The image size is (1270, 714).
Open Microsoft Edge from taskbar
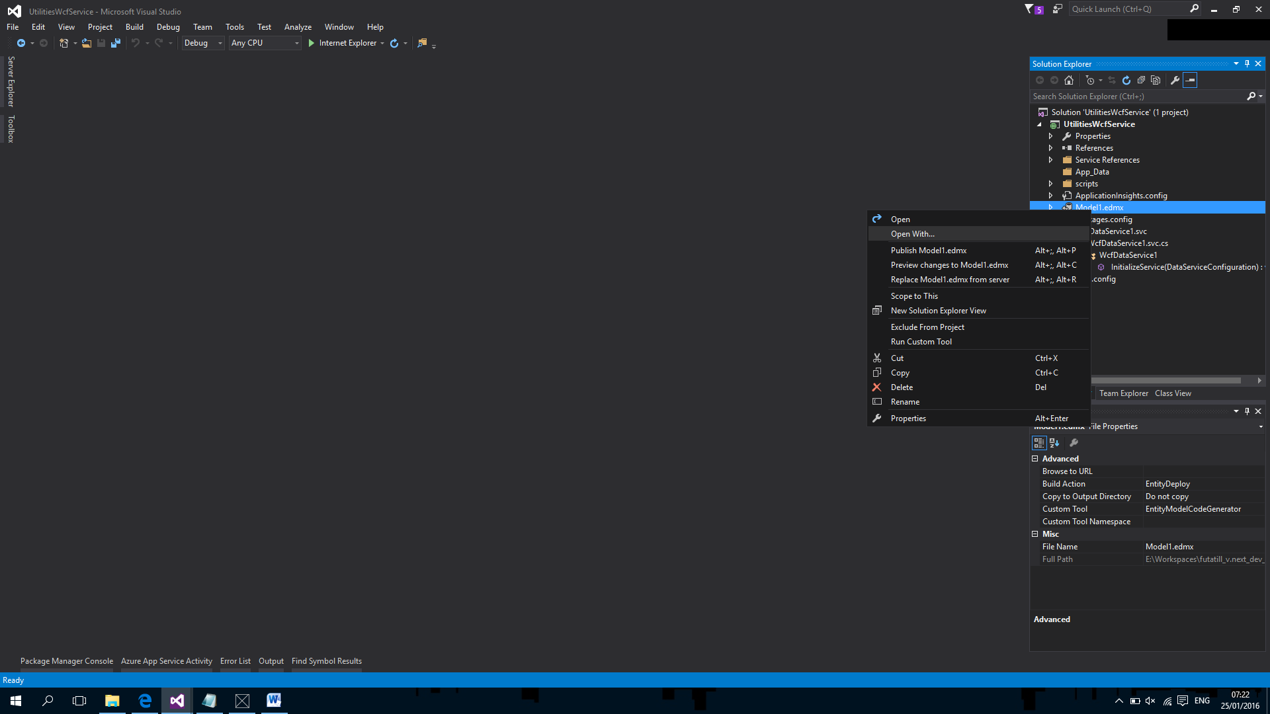(145, 701)
